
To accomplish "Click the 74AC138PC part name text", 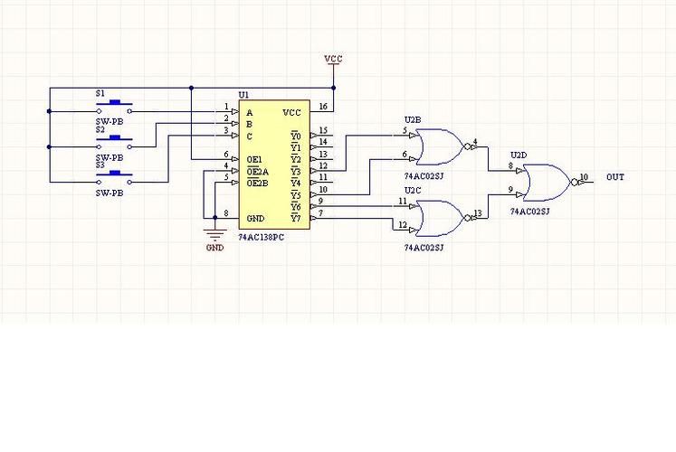I will pyautogui.click(x=262, y=237).
